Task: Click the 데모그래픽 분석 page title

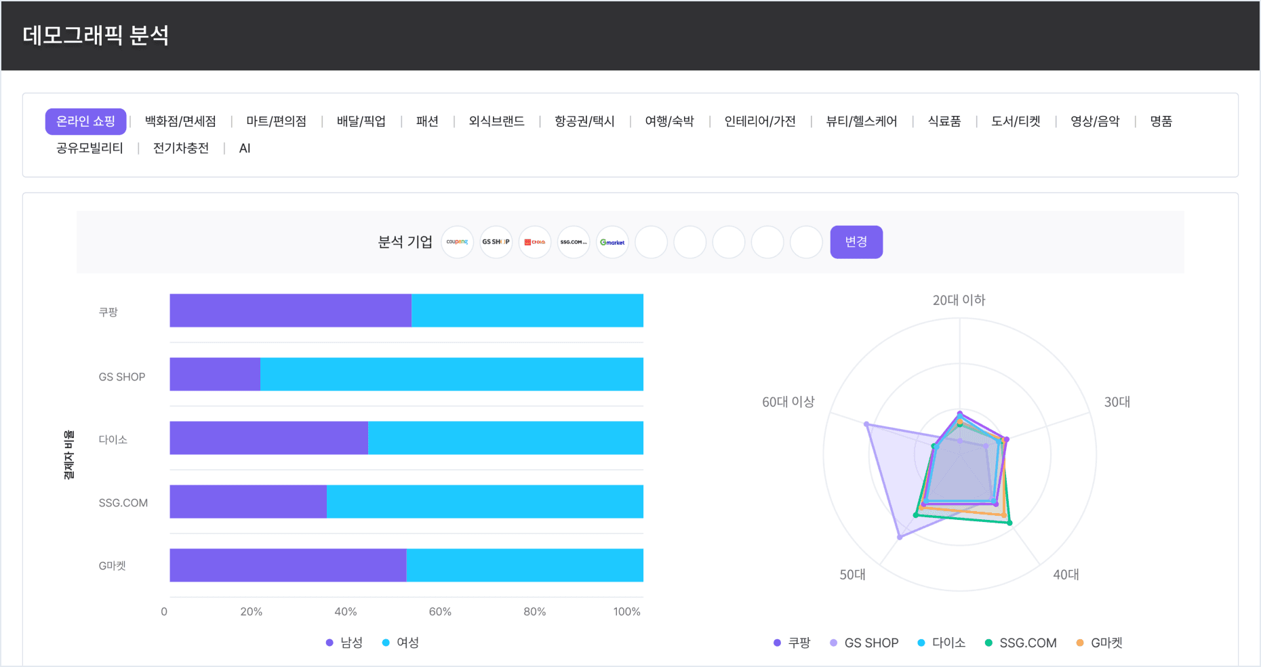Action: (96, 35)
